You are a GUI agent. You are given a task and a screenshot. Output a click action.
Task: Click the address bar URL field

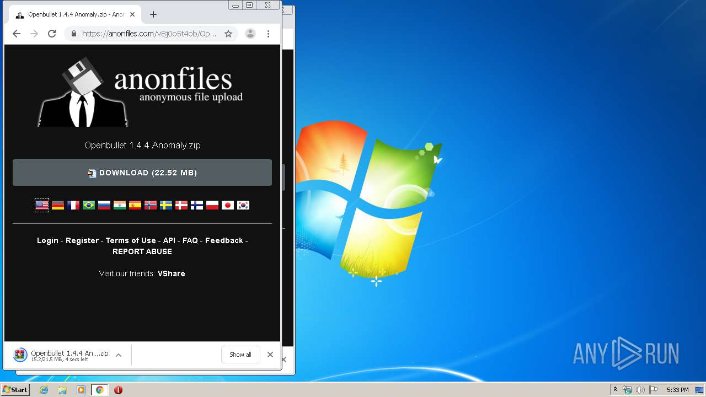coord(149,34)
